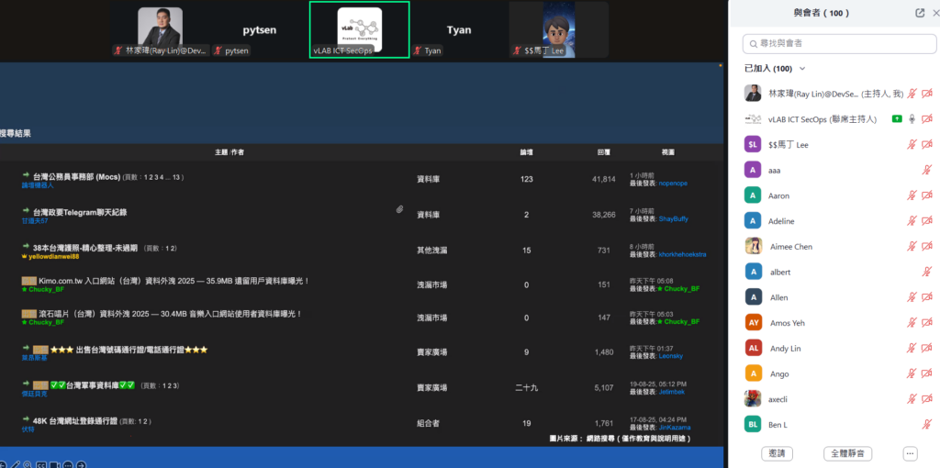Pop out the participants panel
The width and height of the screenshot is (940, 468).
[x=920, y=13]
